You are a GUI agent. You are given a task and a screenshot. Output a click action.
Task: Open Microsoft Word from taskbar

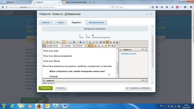click(65, 106)
